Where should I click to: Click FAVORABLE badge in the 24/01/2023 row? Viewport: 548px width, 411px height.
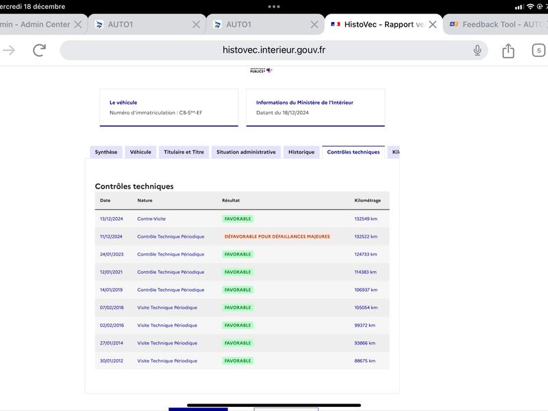pos(238,254)
